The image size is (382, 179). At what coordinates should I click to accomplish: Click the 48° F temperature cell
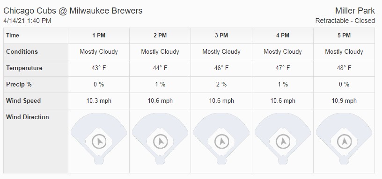344,68
